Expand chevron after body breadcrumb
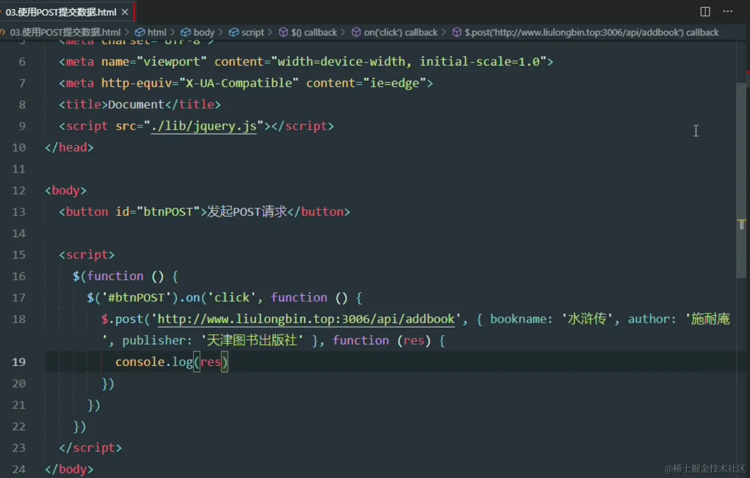 (221, 32)
